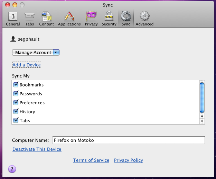The image size is (216, 179).
Task: Toggle the Preferences sync checkbox
Action: [x=16, y=102]
